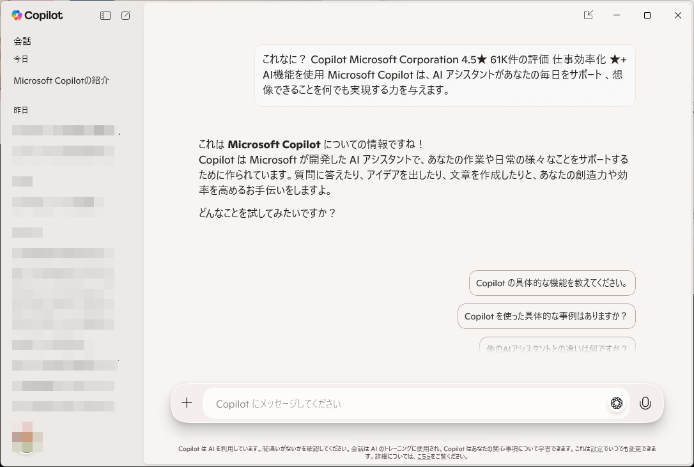The image size is (694, 467).
Task: Click the Copilot を使った具体的な事例 suggestion
Action: [x=546, y=316]
